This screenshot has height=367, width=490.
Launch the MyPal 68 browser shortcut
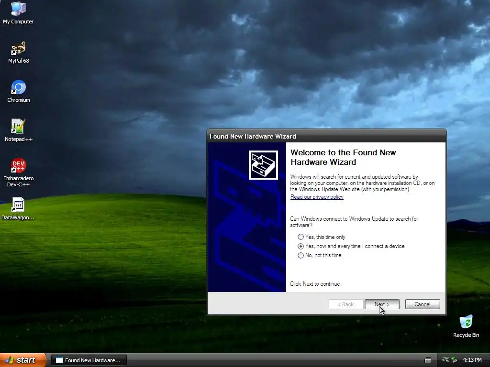pyautogui.click(x=19, y=53)
